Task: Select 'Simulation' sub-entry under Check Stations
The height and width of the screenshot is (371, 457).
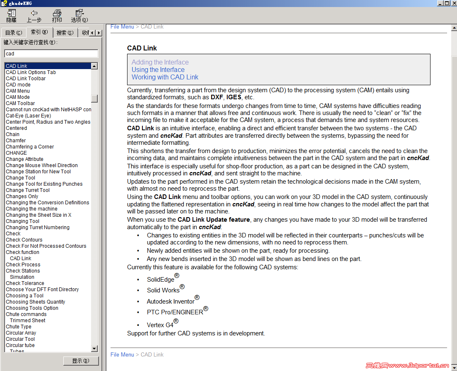Action: tap(22, 277)
